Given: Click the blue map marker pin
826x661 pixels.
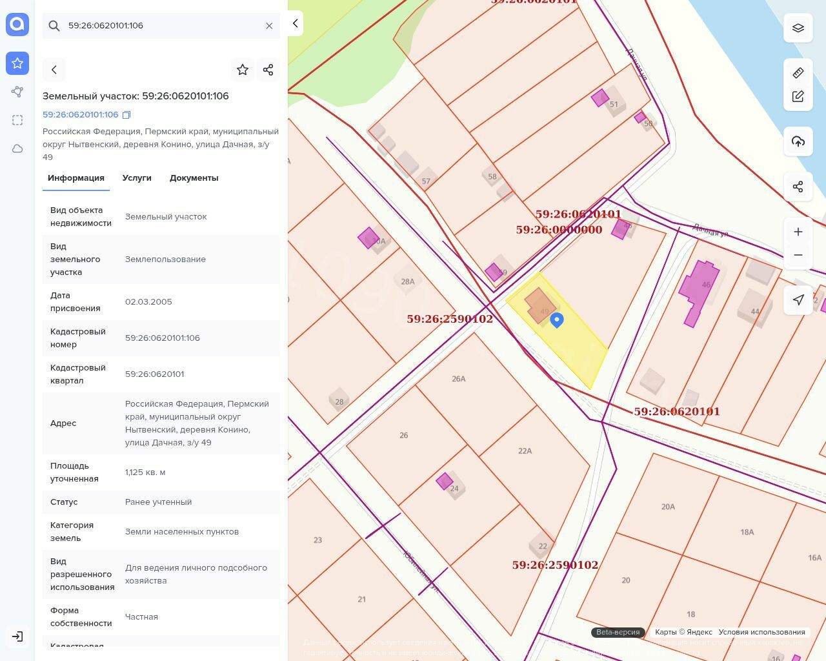Looking at the screenshot, I should click(x=557, y=320).
